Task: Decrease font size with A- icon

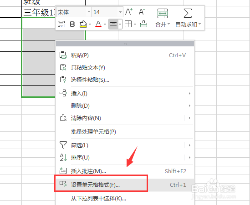Action: pyautogui.click(x=142, y=12)
